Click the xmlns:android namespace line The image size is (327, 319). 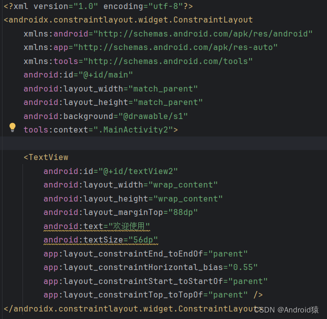coord(168,33)
